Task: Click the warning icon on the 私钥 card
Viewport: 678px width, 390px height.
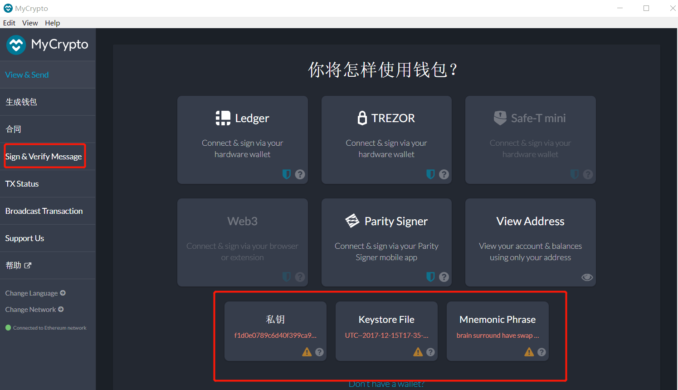Action: click(x=307, y=351)
